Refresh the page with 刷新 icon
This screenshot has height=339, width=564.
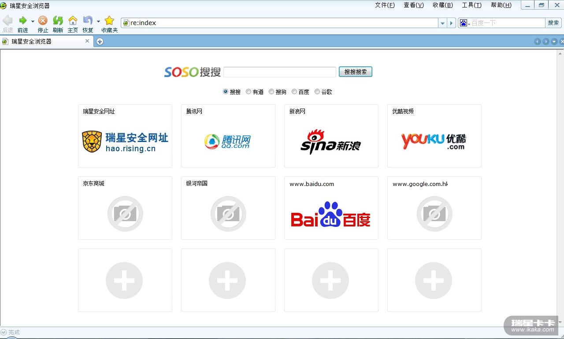[58, 20]
